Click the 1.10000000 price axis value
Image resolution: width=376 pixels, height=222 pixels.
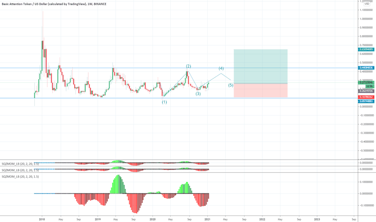point(366,10)
